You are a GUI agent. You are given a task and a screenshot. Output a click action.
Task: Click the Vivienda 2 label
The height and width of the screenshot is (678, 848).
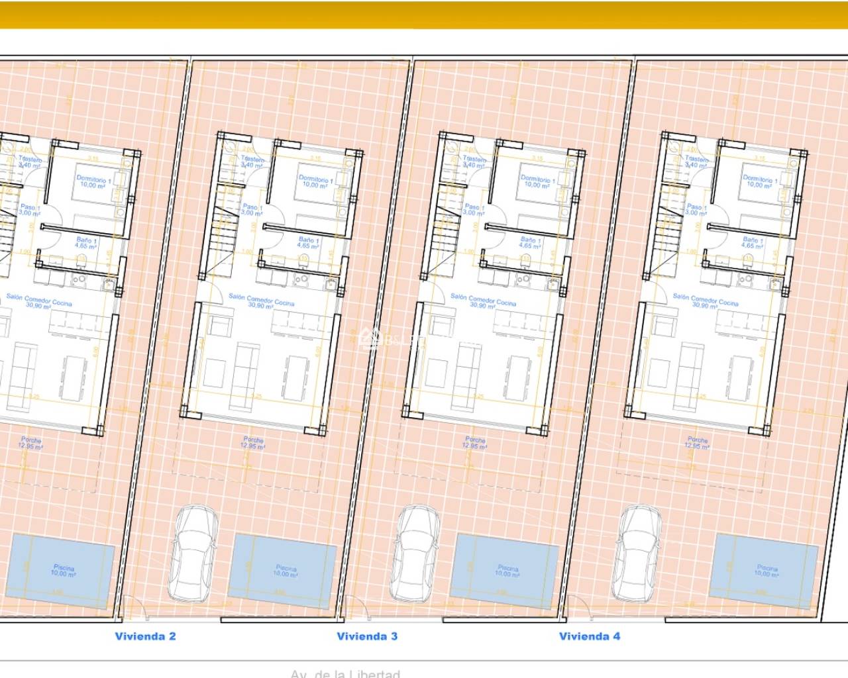point(145,636)
